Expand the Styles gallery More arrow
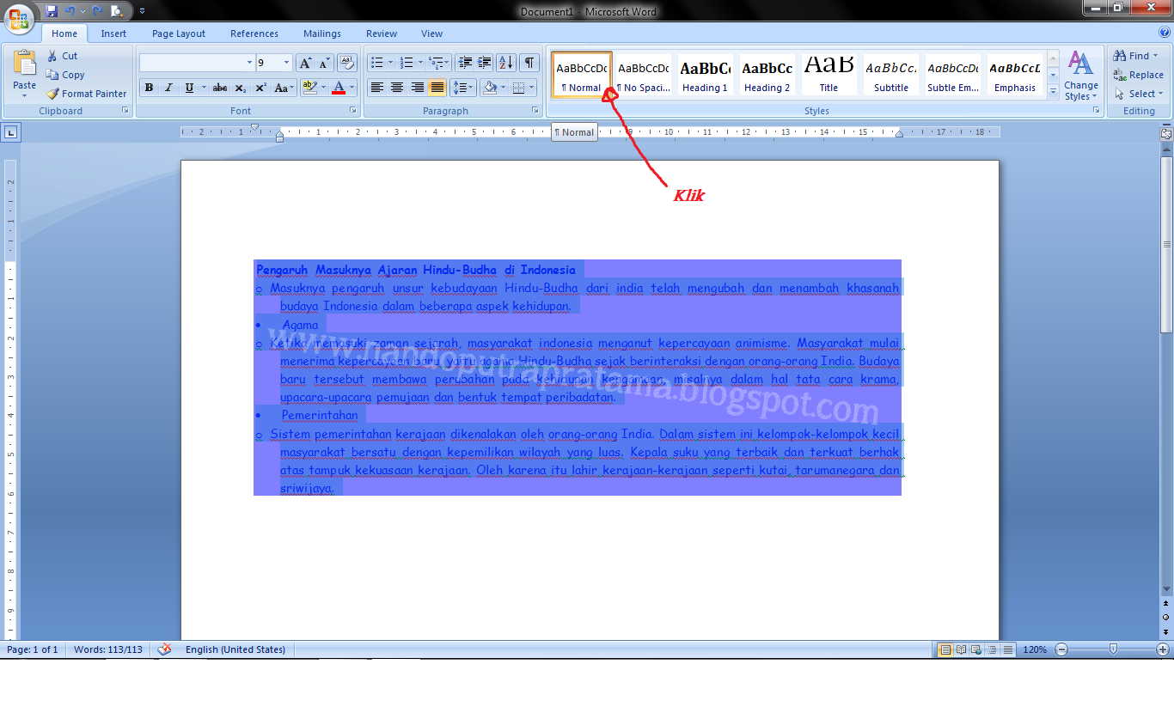The image size is (1174, 701). click(x=1054, y=93)
